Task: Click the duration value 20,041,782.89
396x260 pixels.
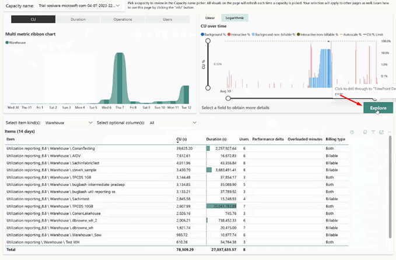Action: [225, 206]
